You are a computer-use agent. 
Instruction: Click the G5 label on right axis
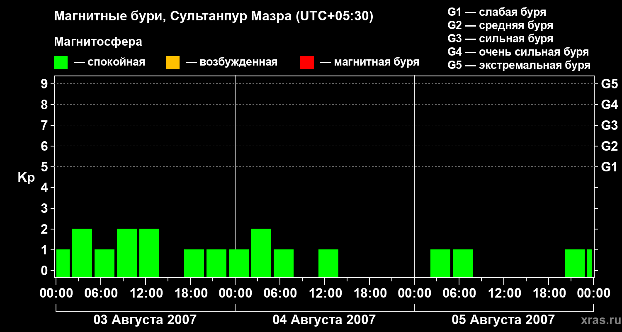point(610,84)
